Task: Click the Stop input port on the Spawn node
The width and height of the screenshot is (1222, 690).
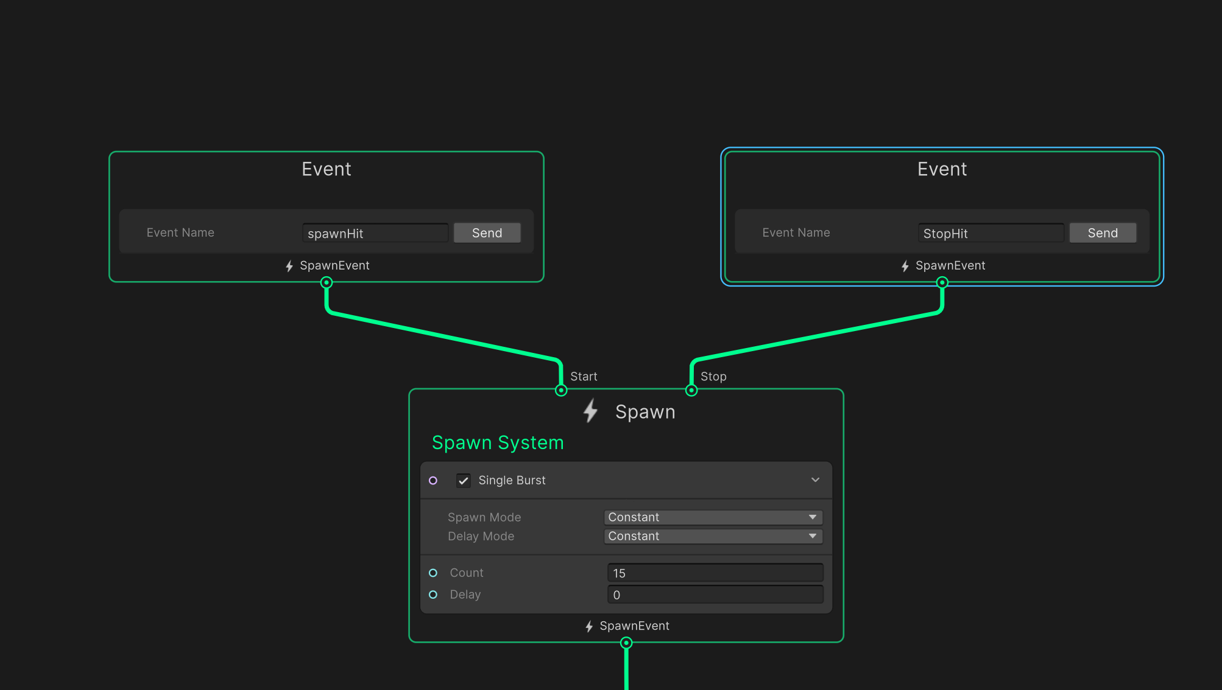Action: 691,389
